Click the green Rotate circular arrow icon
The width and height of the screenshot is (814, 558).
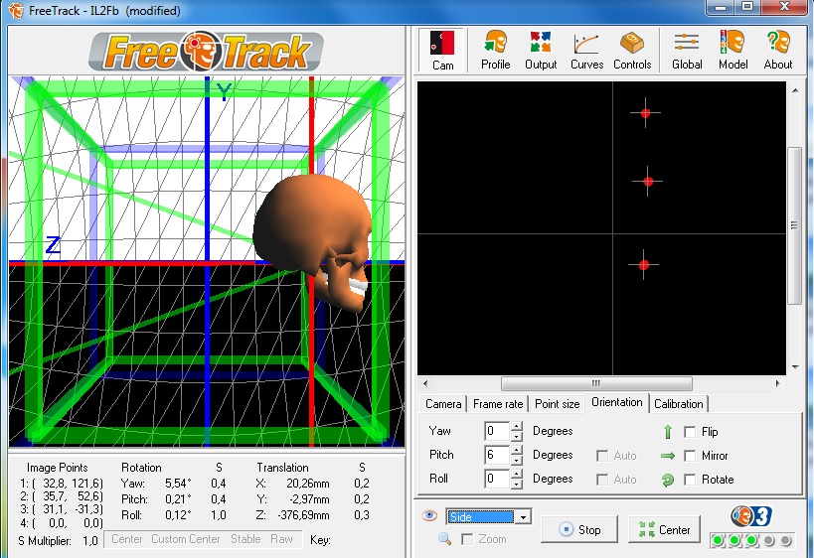coord(668,481)
